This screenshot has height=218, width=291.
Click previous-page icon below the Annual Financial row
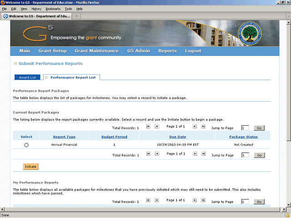click(157, 154)
